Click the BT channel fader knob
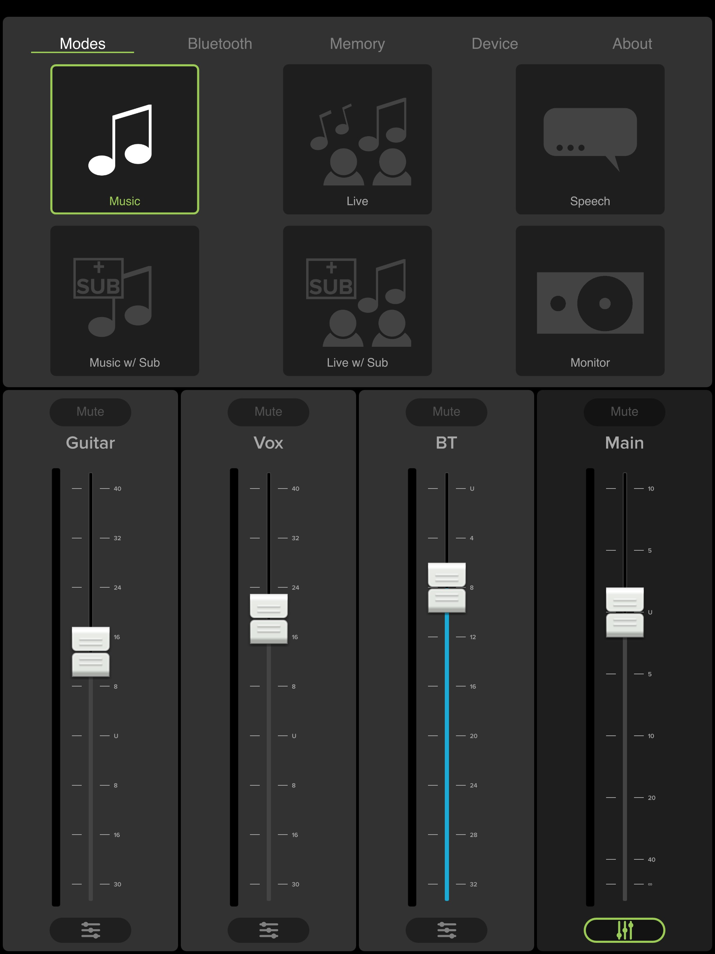This screenshot has height=954, width=715. click(447, 587)
